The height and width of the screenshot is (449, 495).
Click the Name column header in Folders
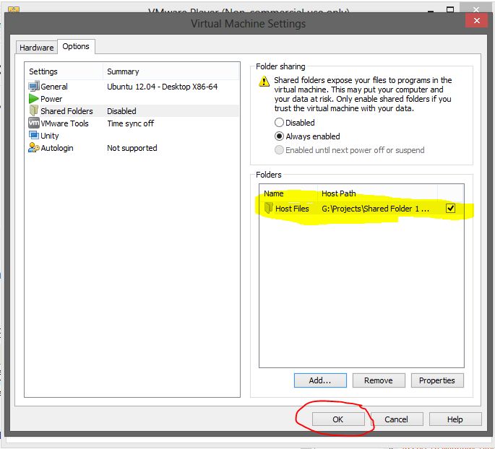pos(288,193)
